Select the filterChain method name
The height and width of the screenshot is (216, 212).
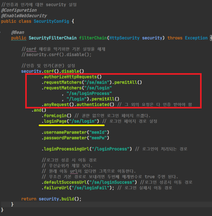pos(93,38)
